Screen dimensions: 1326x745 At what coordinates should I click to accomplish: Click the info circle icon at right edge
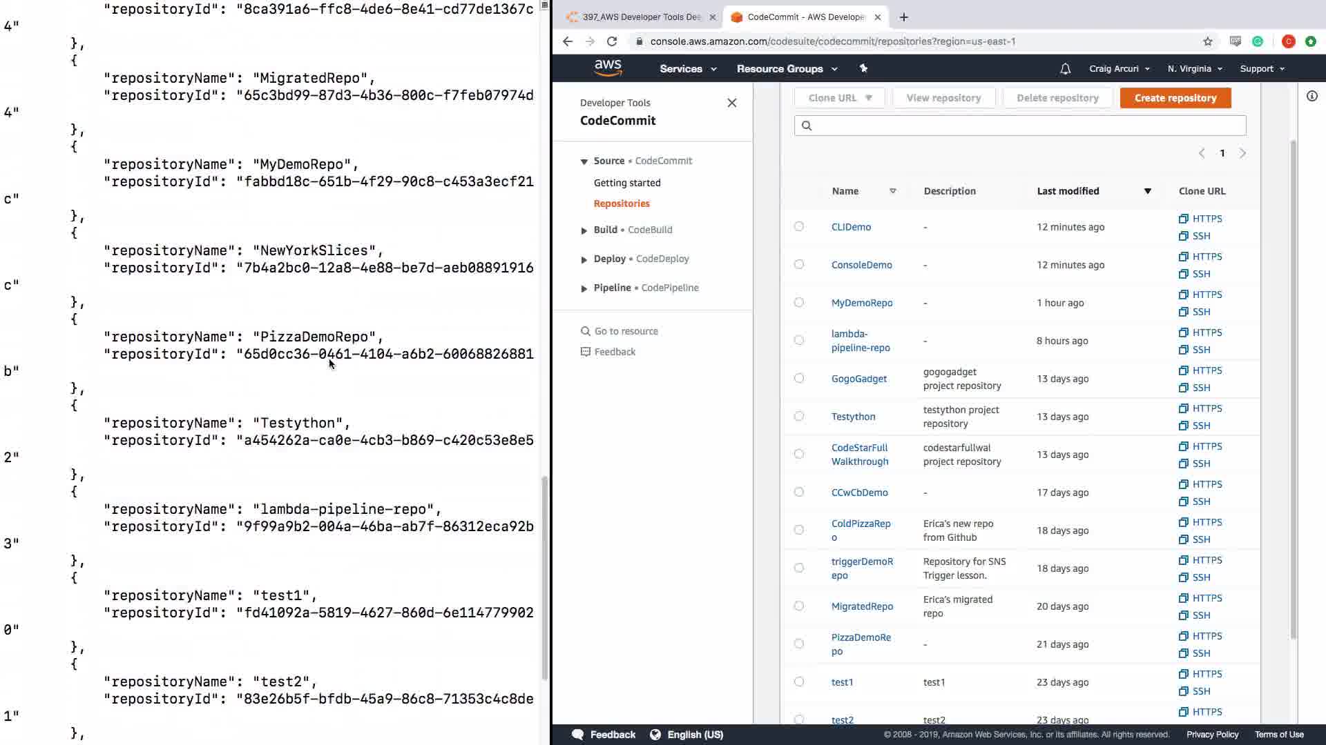1311,97
